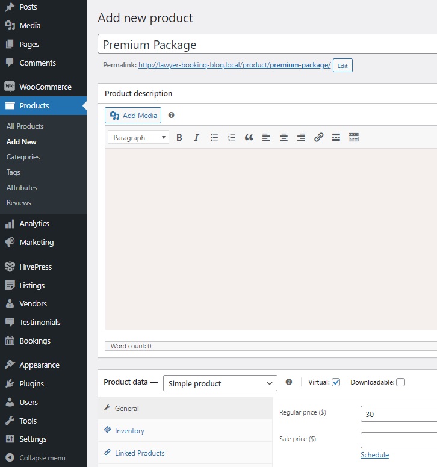The height and width of the screenshot is (467, 437).
Task: Toggle bold formatting in the editor toolbar
Action: [179, 138]
